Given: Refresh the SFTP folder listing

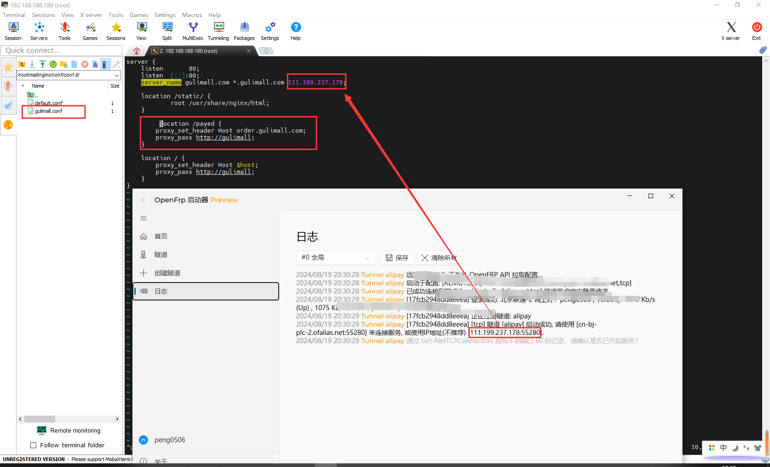Looking at the screenshot, I should pos(53,64).
